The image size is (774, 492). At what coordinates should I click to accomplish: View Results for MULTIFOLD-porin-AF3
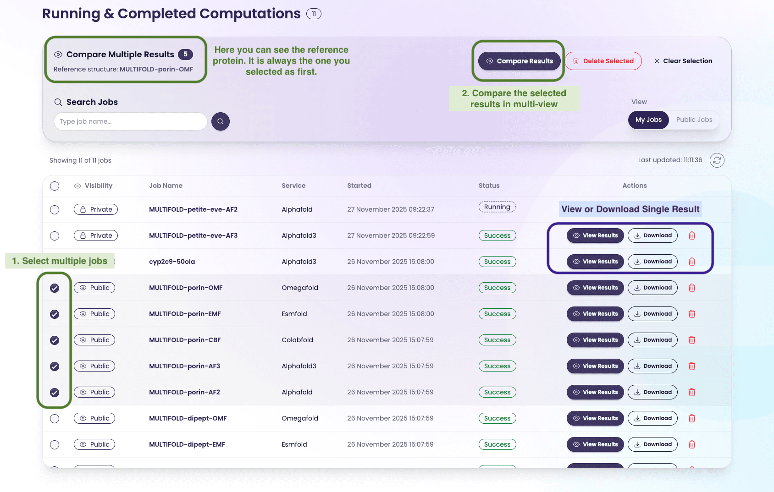595,366
